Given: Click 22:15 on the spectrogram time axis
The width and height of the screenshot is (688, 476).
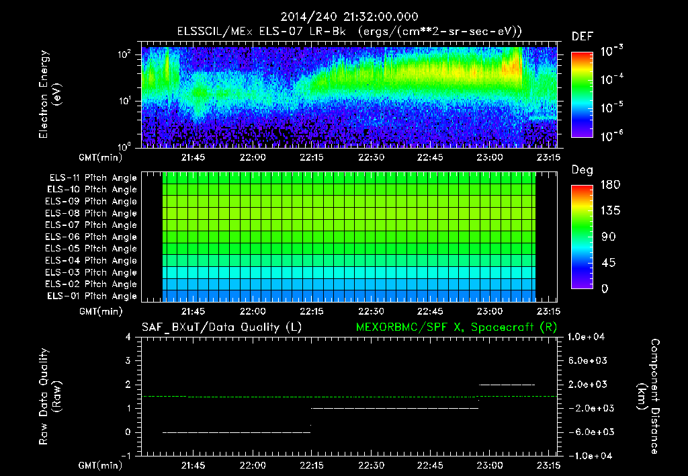Looking at the screenshot, I should [x=312, y=157].
